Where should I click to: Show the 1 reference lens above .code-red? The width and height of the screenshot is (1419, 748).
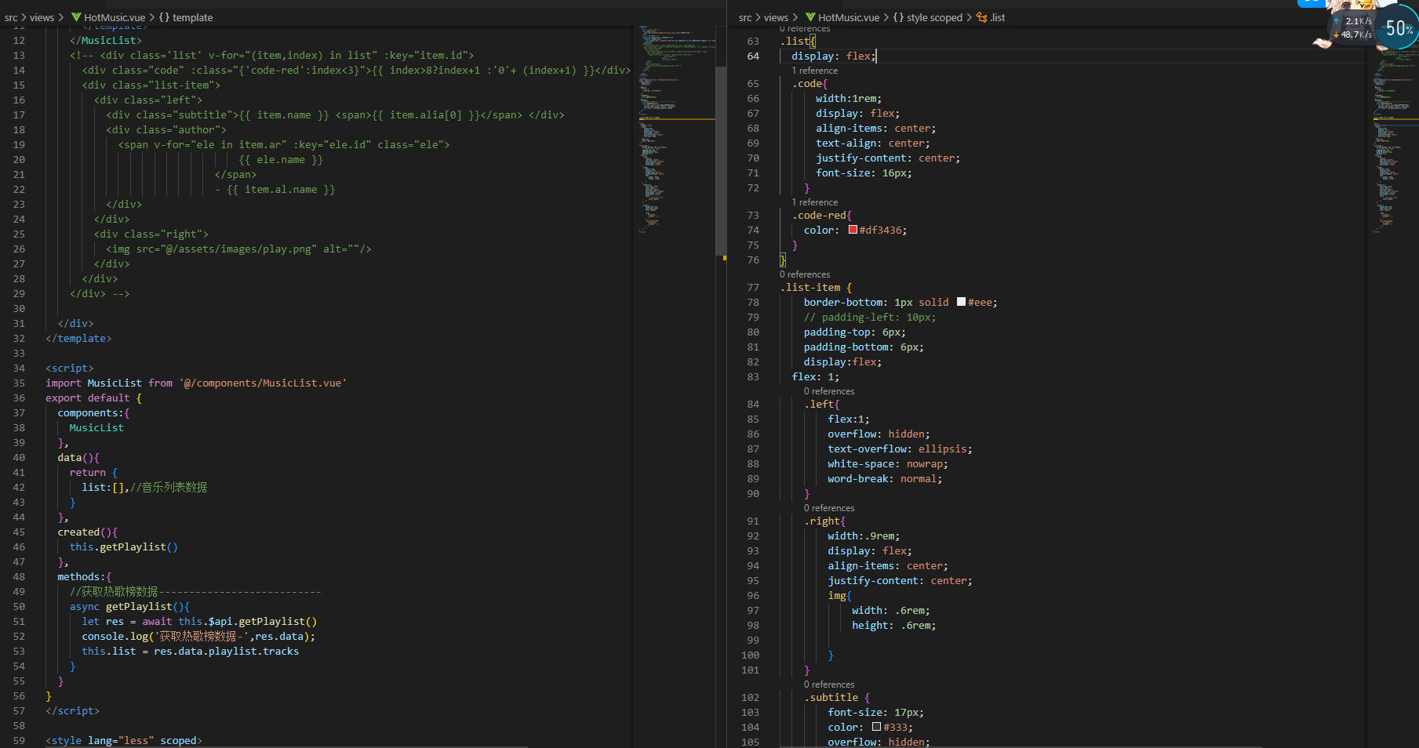point(814,202)
